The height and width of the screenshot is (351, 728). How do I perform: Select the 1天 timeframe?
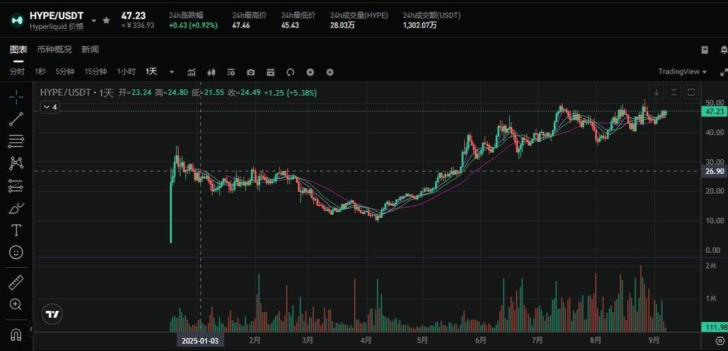coord(152,71)
